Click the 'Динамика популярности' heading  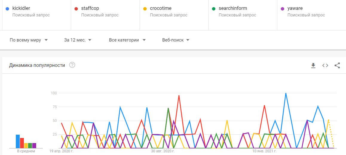coord(37,65)
